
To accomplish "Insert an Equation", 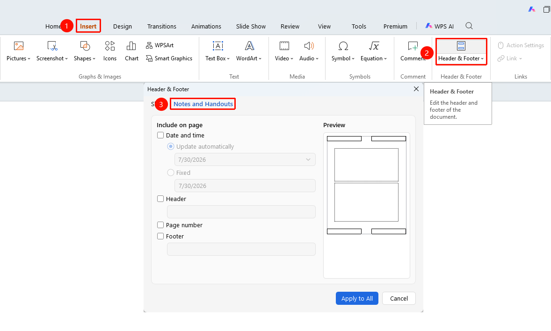I will point(374,51).
